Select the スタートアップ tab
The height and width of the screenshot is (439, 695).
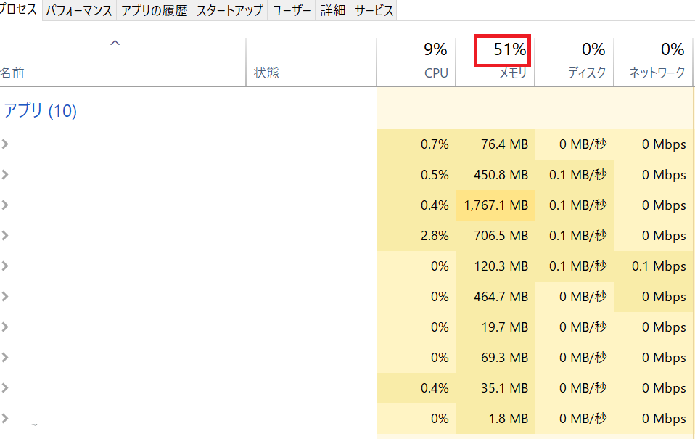[x=229, y=10]
